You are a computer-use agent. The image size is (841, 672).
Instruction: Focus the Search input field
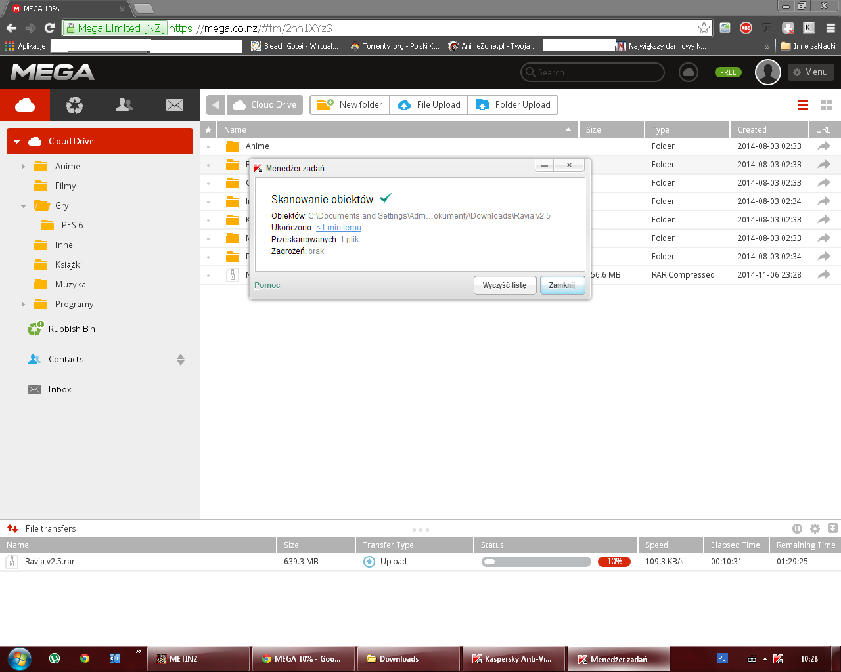tap(593, 72)
